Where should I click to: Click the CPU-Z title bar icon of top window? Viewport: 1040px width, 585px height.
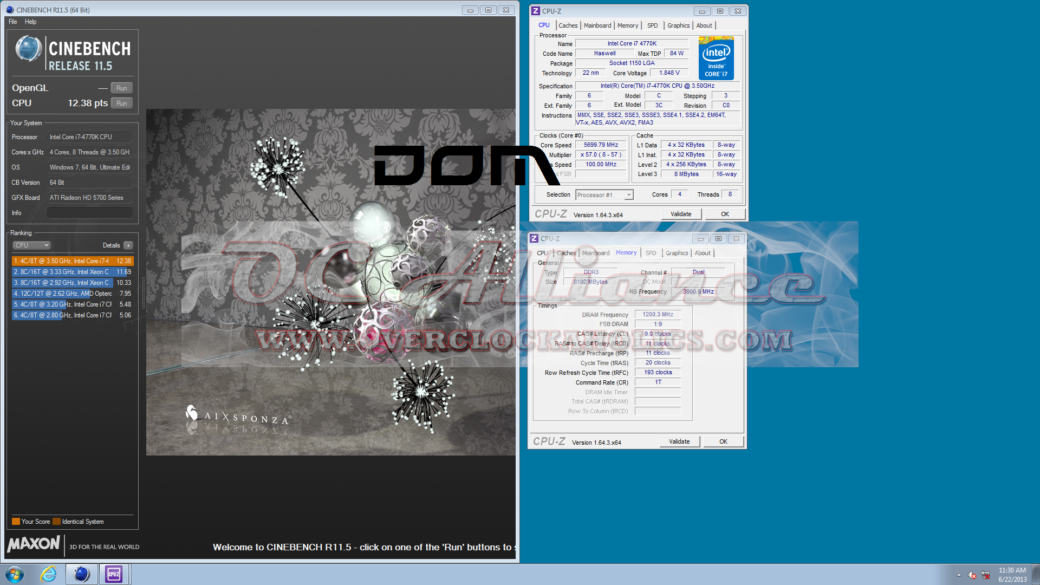[536, 11]
